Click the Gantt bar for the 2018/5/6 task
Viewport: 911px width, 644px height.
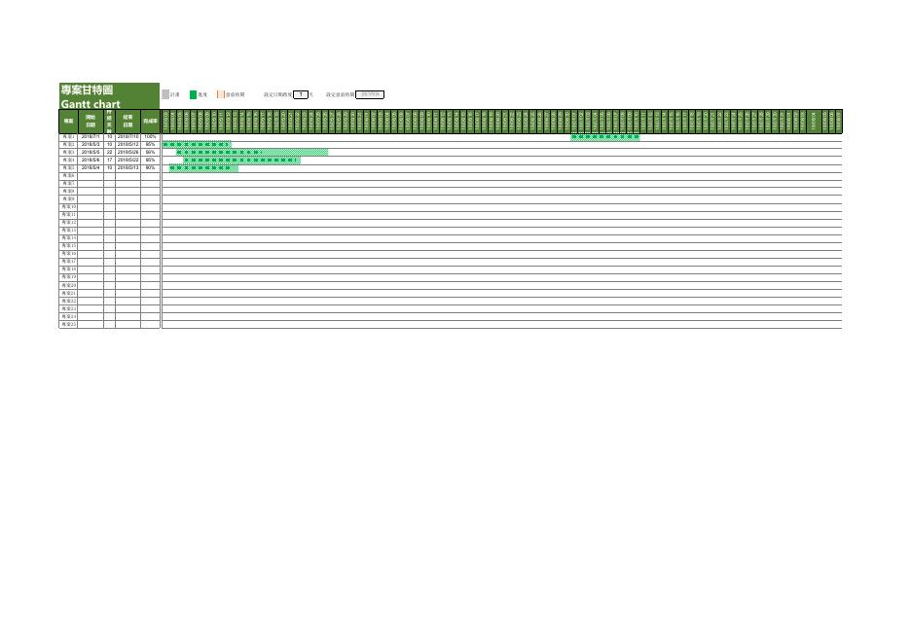(241, 161)
